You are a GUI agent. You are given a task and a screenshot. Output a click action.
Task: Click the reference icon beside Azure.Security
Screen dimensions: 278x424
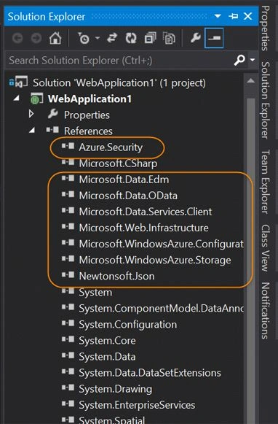[68, 146]
